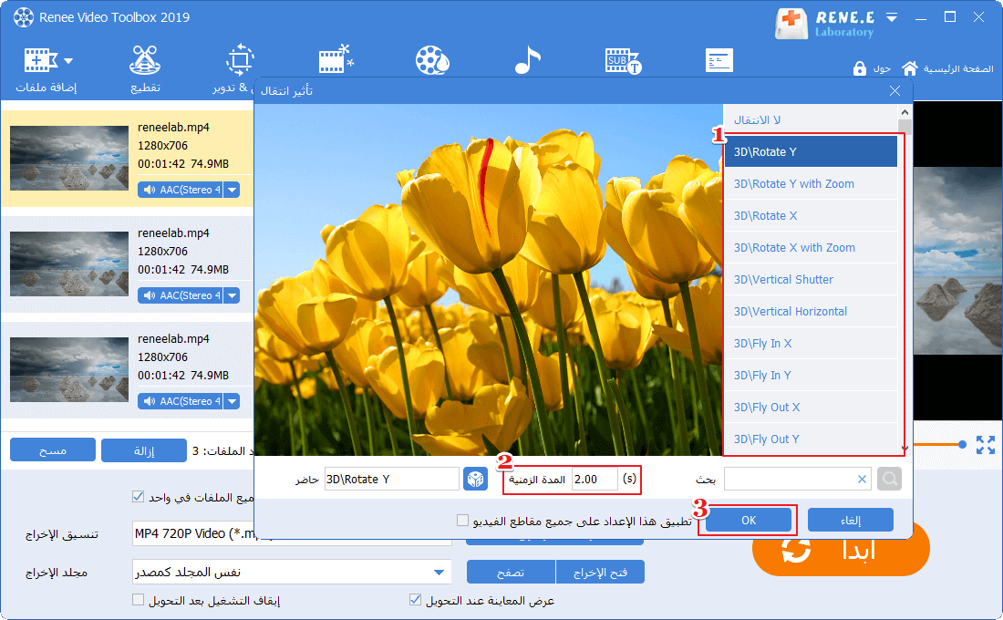Click the tulip transition preview image
This screenshot has width=1003, height=620.
(489, 280)
